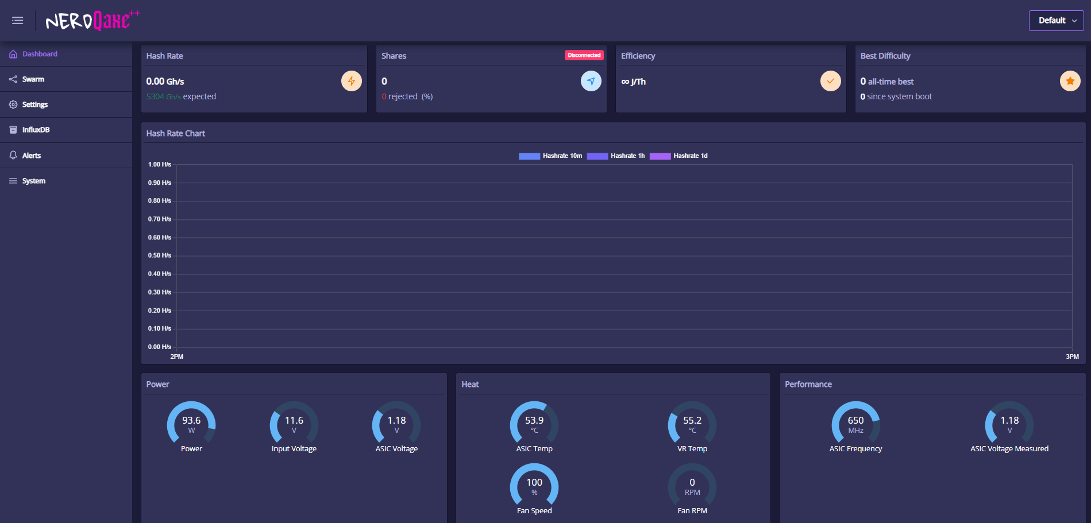This screenshot has width=1091, height=523.
Task: Click the gear icon beside Settings
Action: pos(13,104)
